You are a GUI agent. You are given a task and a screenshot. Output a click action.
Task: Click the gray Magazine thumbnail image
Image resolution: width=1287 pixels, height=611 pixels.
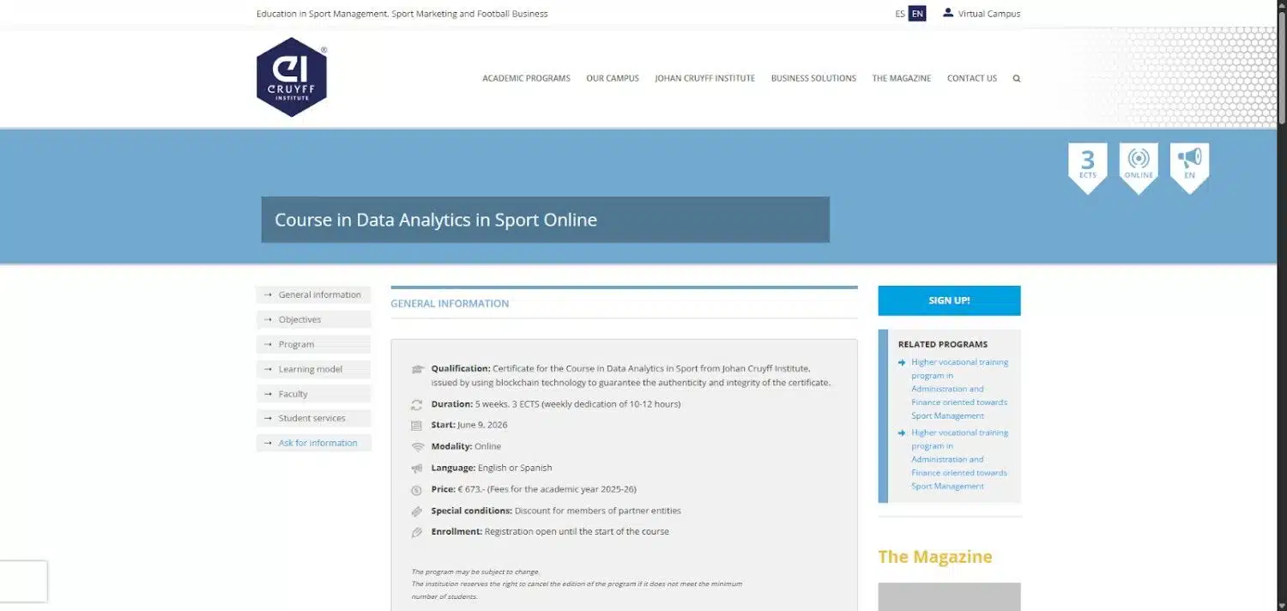(949, 596)
